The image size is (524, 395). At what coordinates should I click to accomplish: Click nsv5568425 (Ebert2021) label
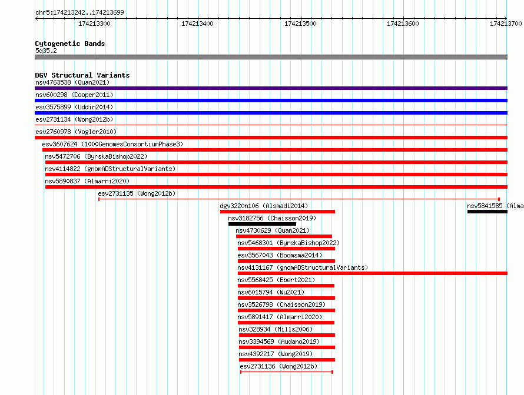click(x=276, y=280)
